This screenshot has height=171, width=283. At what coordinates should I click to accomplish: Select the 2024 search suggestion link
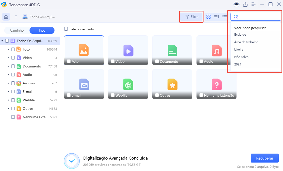click(238, 64)
